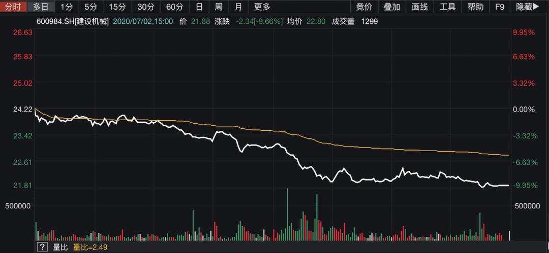Select the 多日 multi-day tab

[x=41, y=7]
